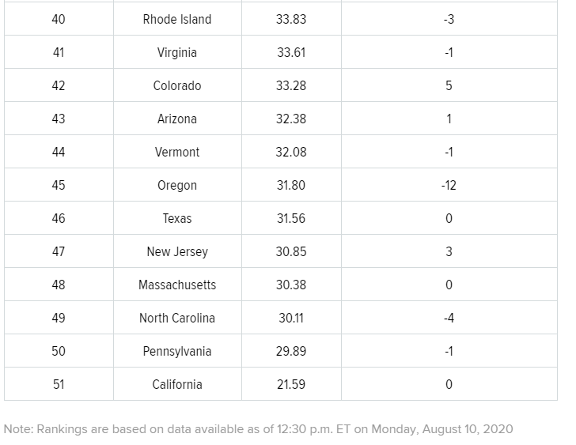Viewport: 576px width, 445px height.
Task: Click the Colorado table cell
Action: [177, 85]
